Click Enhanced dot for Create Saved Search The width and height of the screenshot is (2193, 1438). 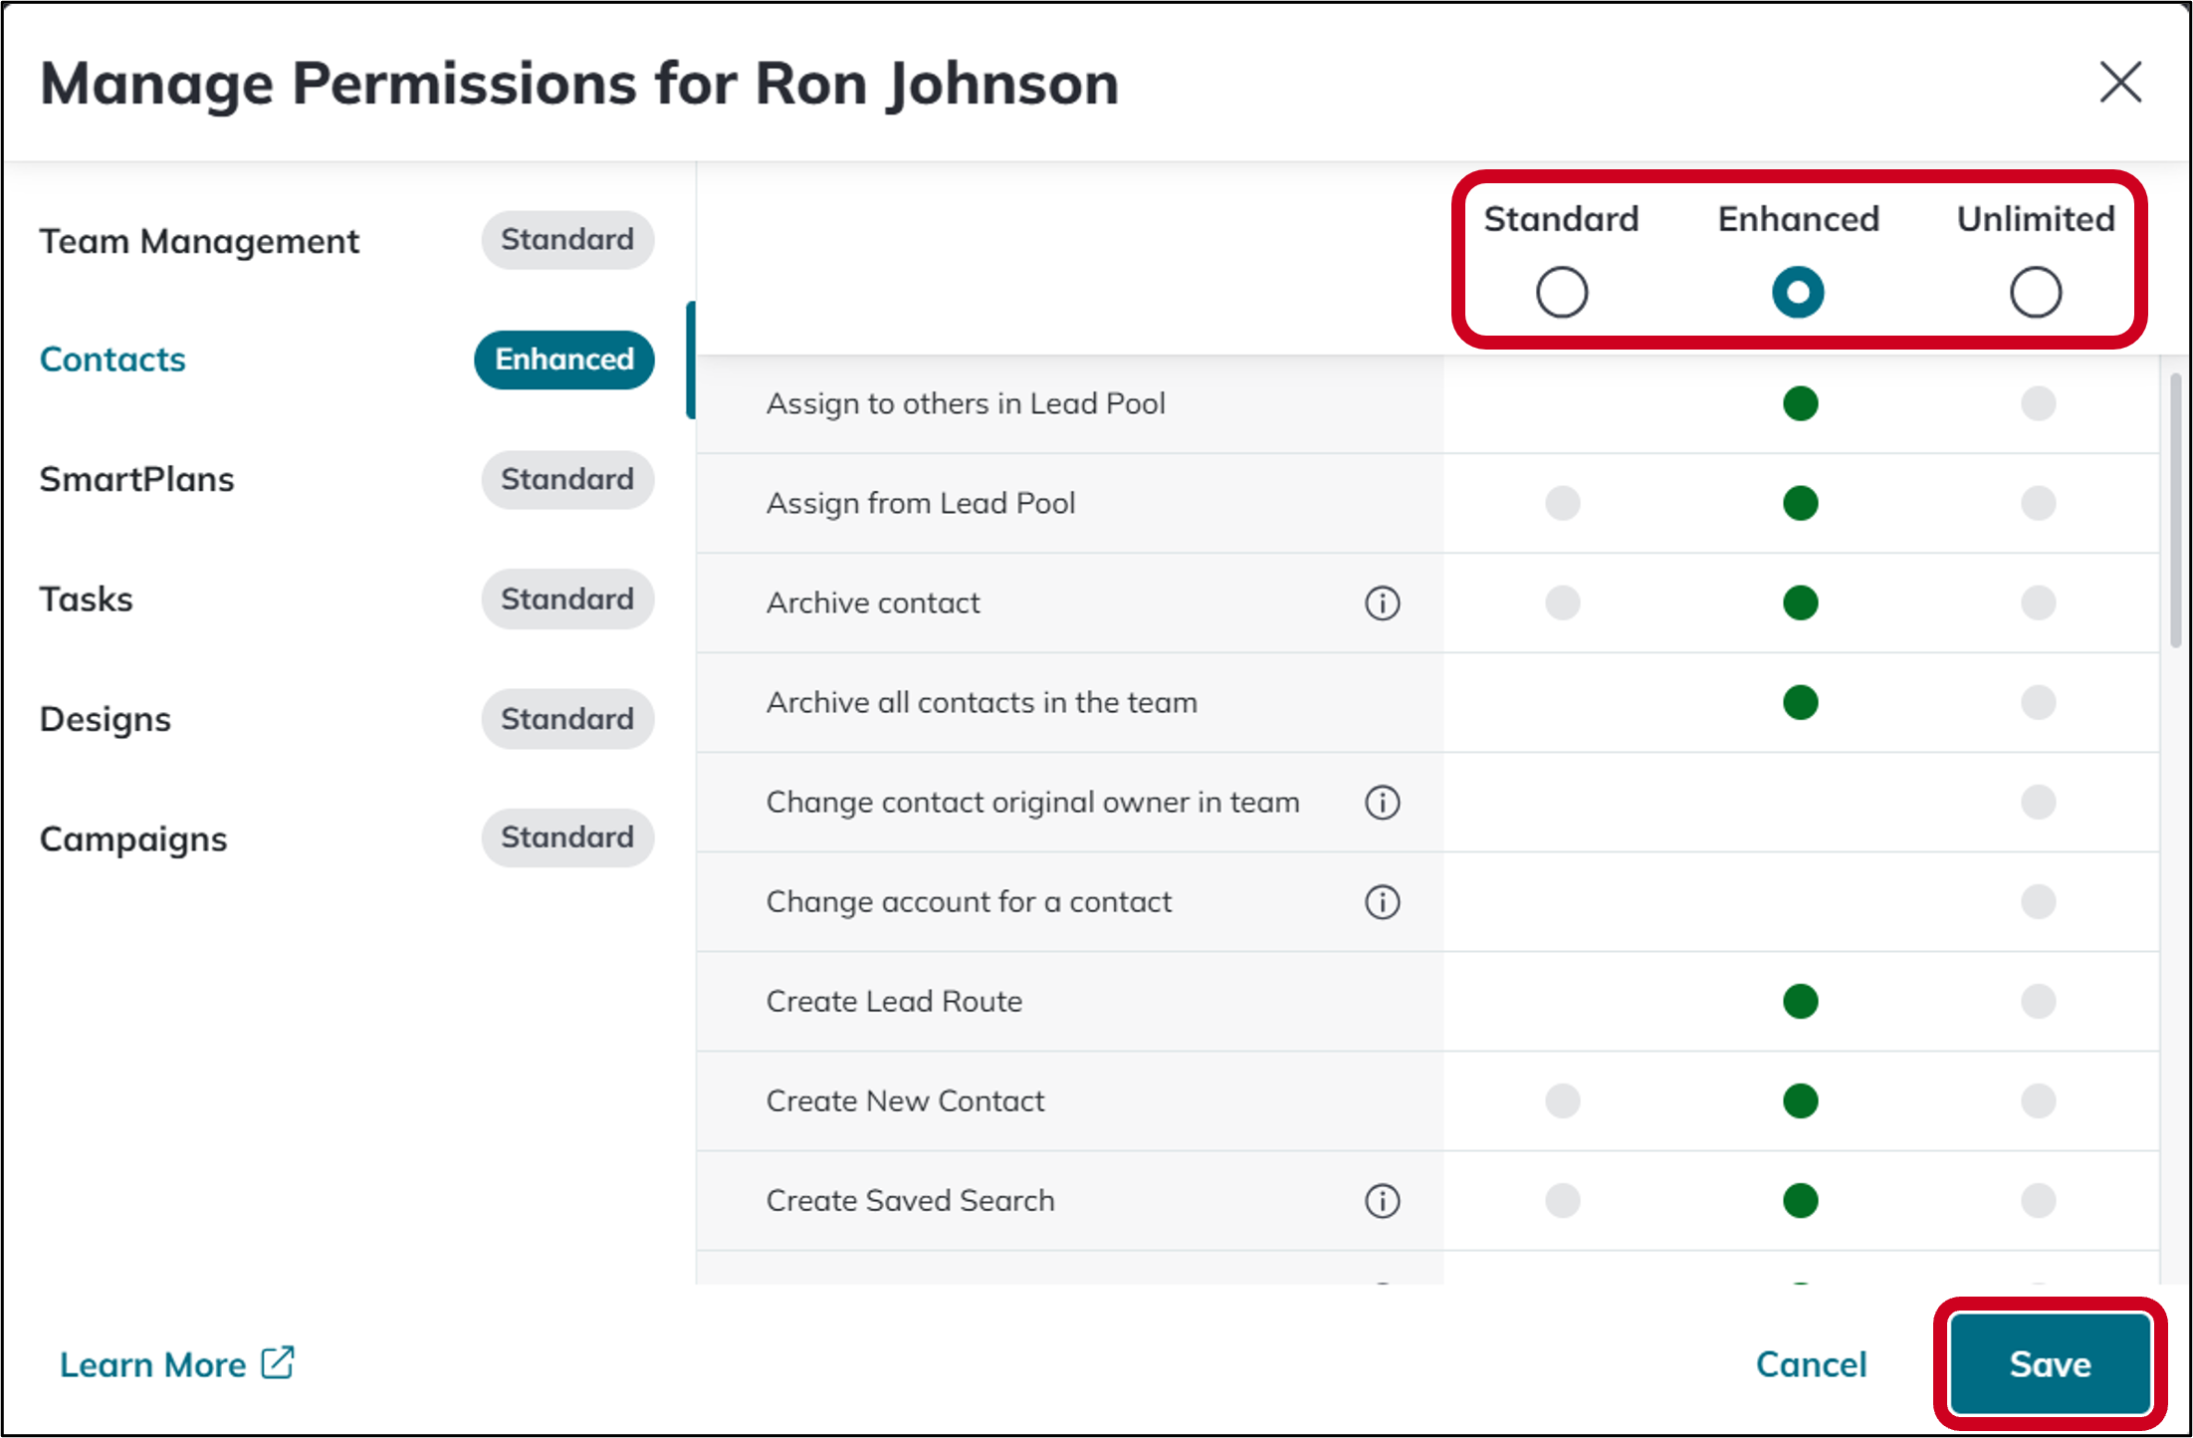[1800, 1200]
